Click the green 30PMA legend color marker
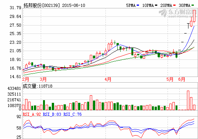Screen dimensions: 198x139 (x=193, y=5)
